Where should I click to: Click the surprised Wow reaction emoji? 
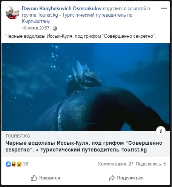click(x=19, y=164)
